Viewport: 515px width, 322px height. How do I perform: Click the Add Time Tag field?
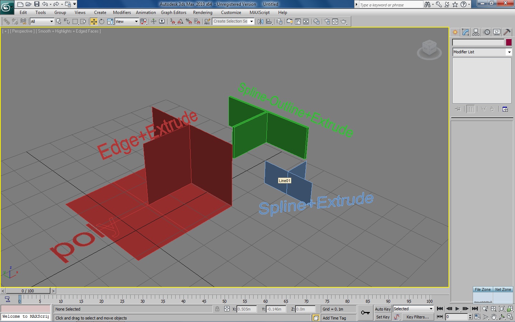pyautogui.click(x=339, y=318)
